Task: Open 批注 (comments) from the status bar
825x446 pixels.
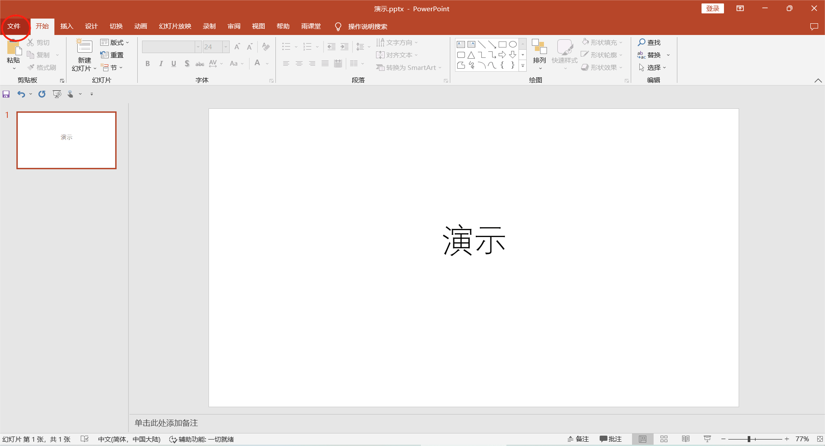Action: point(610,439)
